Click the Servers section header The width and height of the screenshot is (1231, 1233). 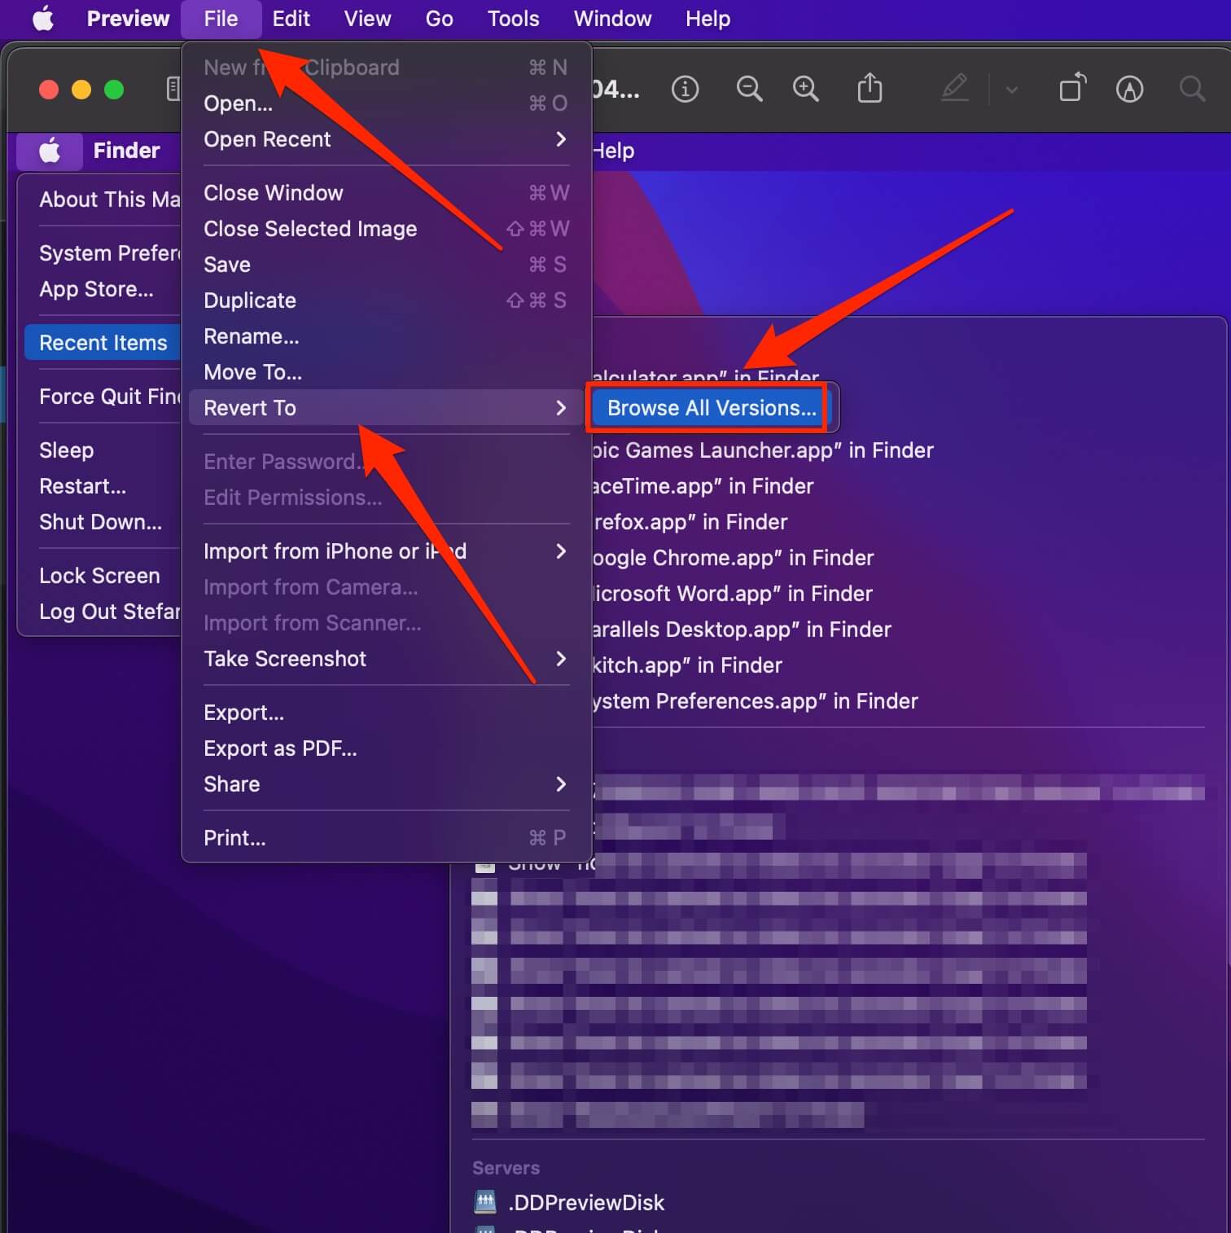click(x=506, y=1168)
